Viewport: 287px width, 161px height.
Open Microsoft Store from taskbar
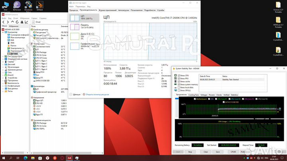(x=40, y=158)
